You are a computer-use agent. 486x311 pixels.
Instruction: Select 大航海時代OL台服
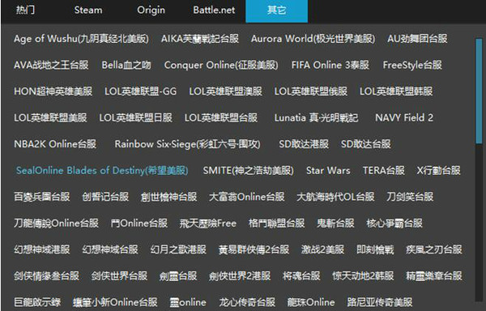335,197
